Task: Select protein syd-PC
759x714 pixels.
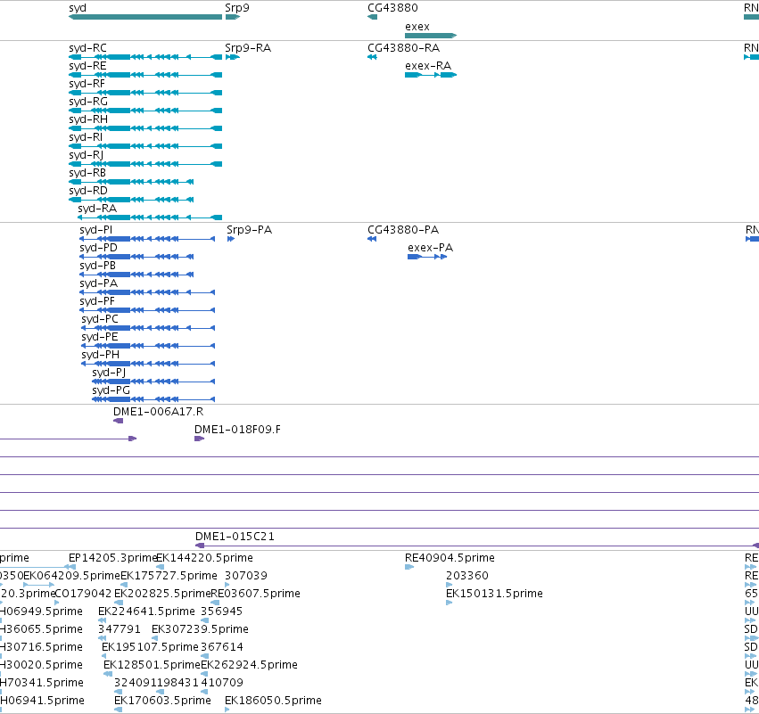Action: tap(148, 328)
